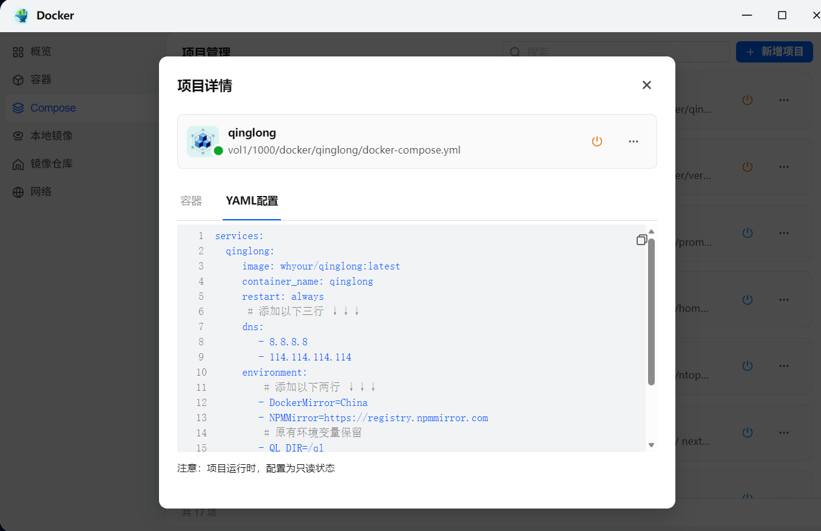This screenshot has height=531, width=821.
Task: Open the more menu for the background row '/prom...'
Action: (784, 233)
